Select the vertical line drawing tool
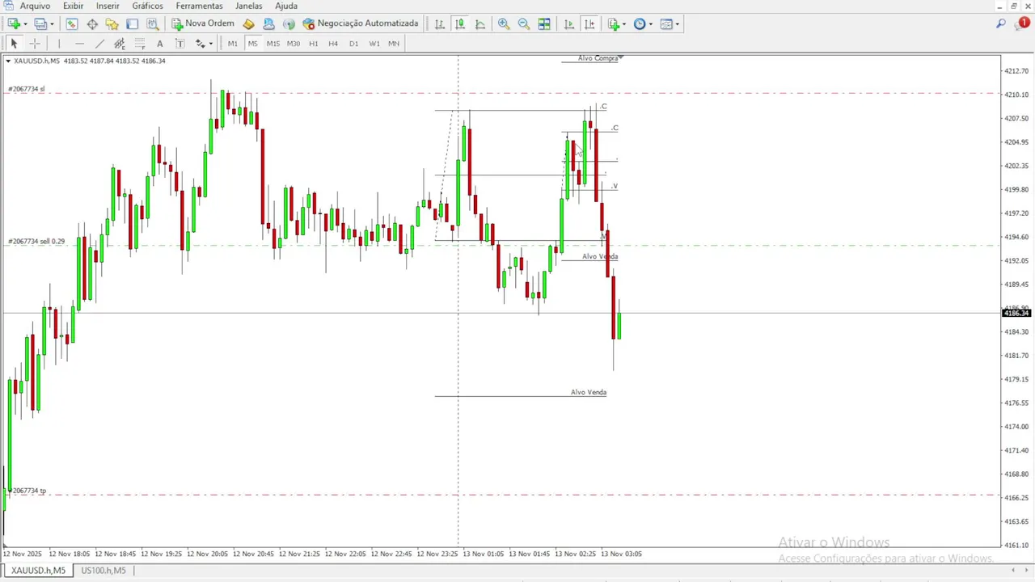This screenshot has height=582, width=1035. click(x=58, y=44)
